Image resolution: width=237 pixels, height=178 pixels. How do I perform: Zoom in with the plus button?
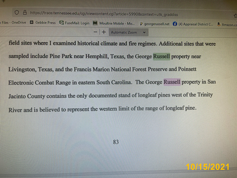click(103, 32)
